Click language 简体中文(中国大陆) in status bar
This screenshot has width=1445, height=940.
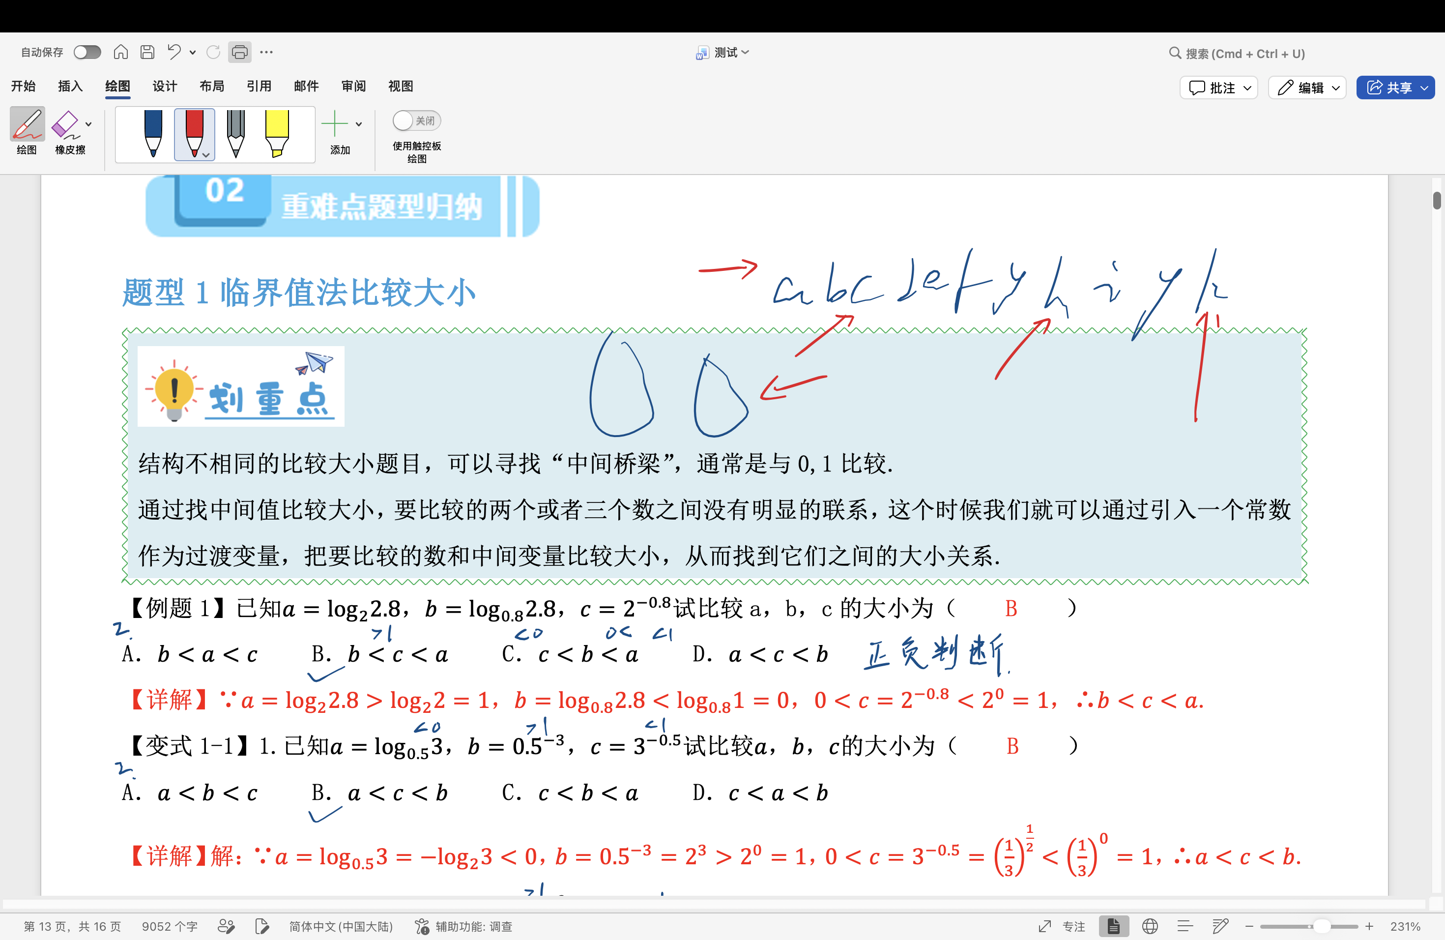341,927
